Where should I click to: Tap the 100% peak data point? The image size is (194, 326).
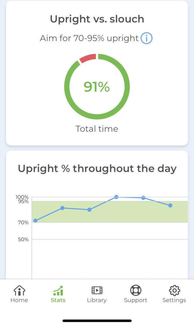(x=117, y=197)
